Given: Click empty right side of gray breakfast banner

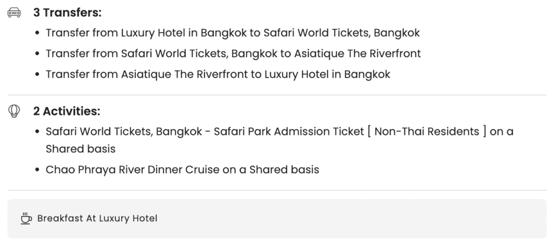Looking at the screenshot, I should click(x=433, y=219).
